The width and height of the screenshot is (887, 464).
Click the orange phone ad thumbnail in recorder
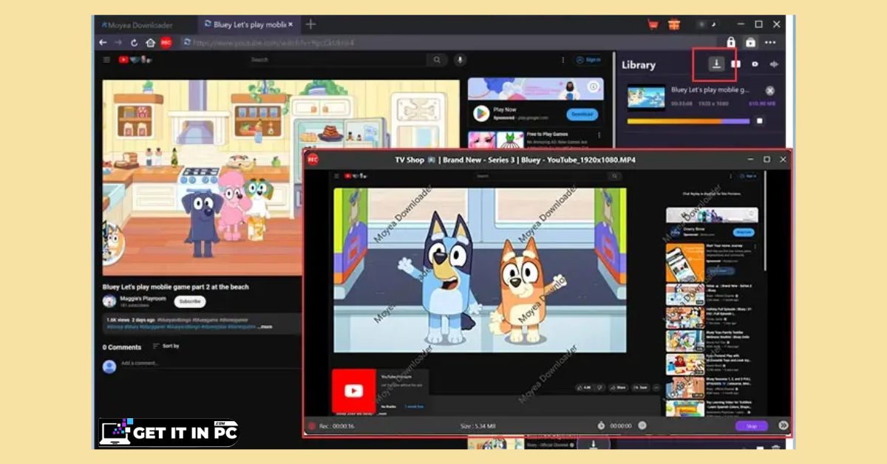pyautogui.click(x=684, y=263)
